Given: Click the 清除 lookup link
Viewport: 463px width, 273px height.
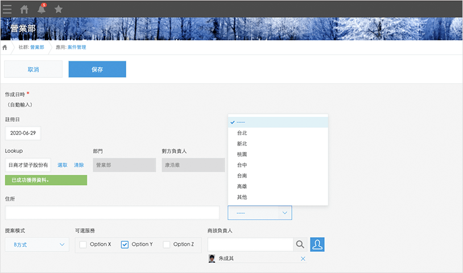Looking at the screenshot, I should [x=79, y=165].
